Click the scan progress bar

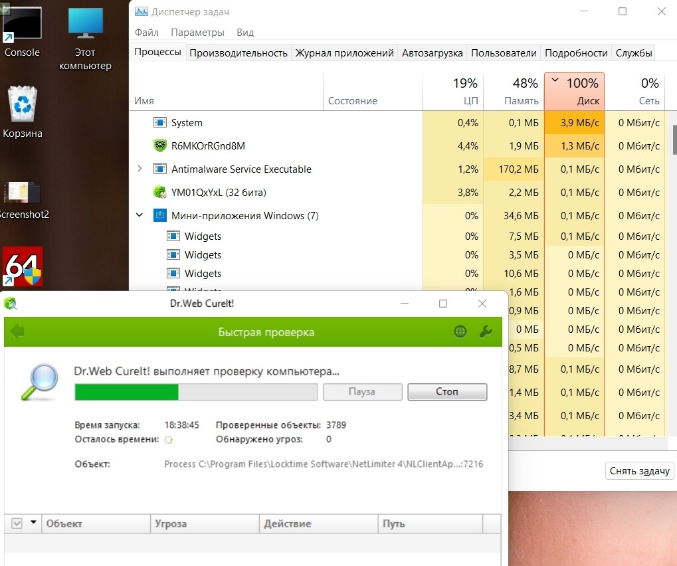196,392
